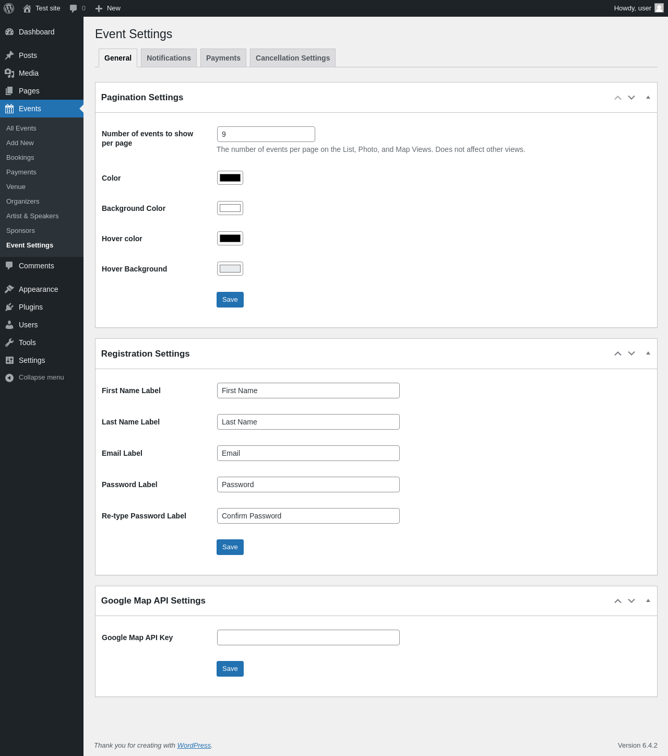Pick the Hover Background swatch
668x756 pixels.
point(230,268)
